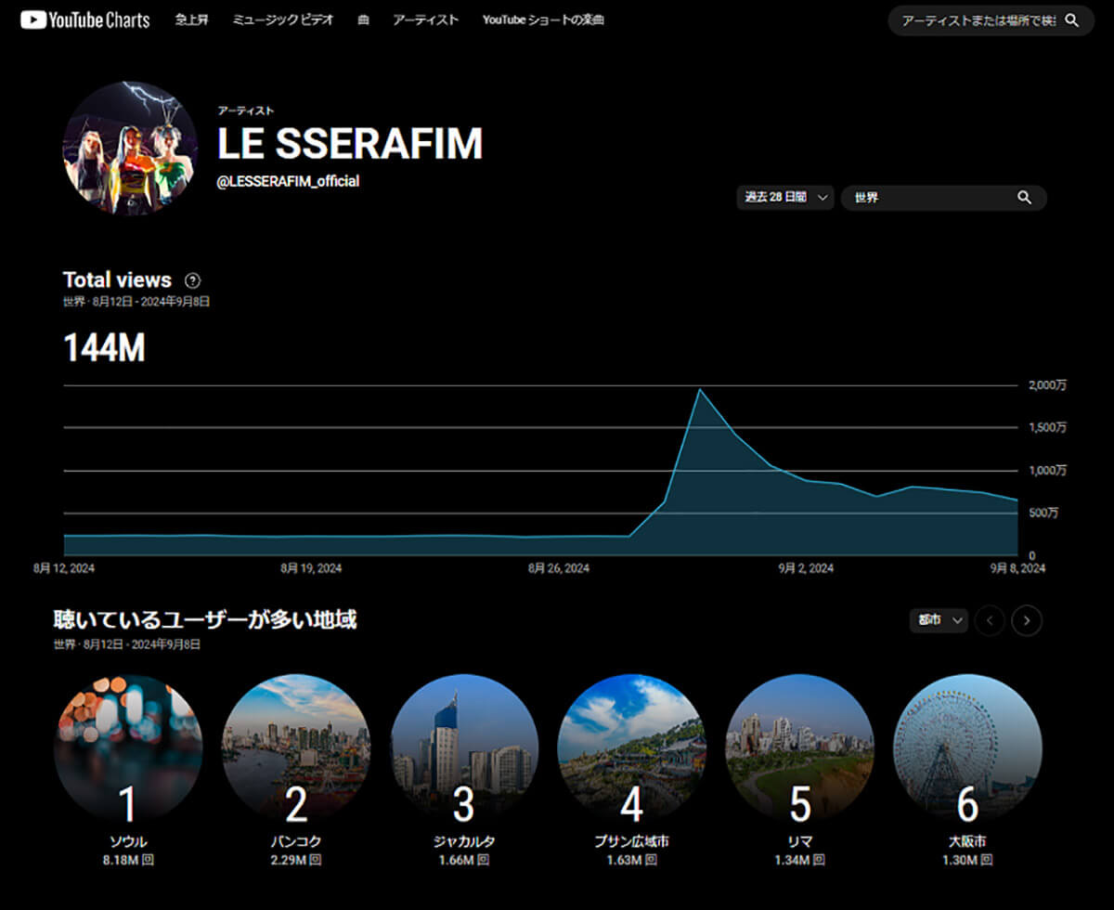This screenshot has height=910, width=1114.
Task: Click the @LESSERAFIM_official channel handle
Action: point(288,182)
